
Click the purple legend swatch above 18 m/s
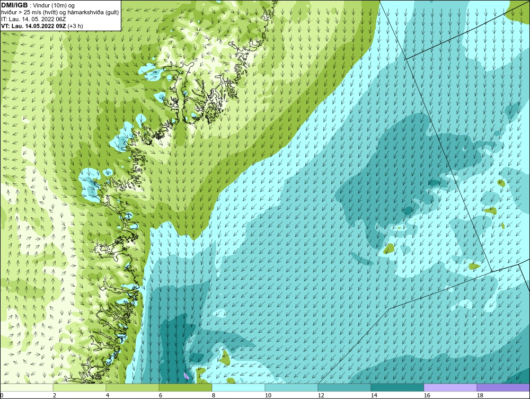tap(503, 387)
